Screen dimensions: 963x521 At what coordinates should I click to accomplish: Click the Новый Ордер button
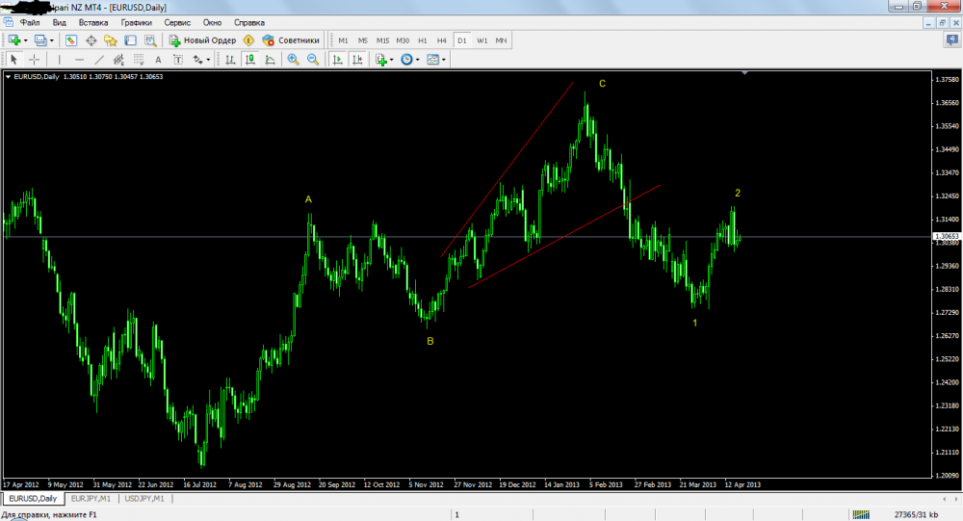[202, 40]
